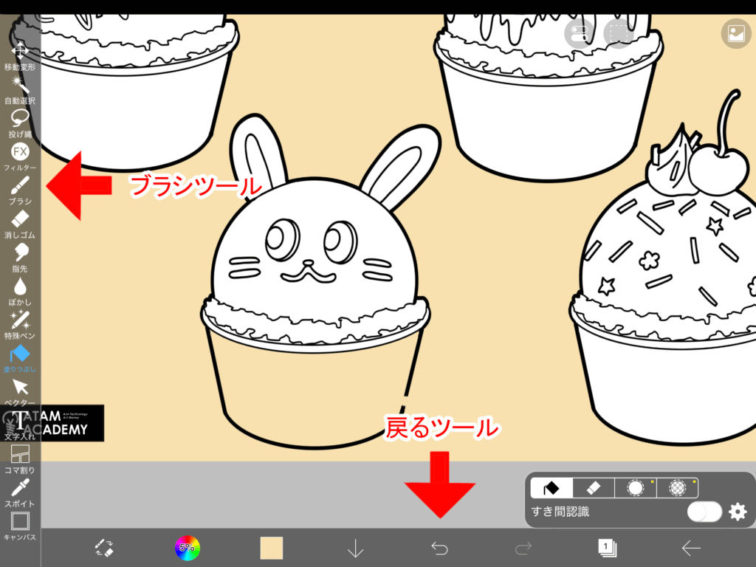
Task: Switch to eraser mode in fill panel
Action: (594, 488)
